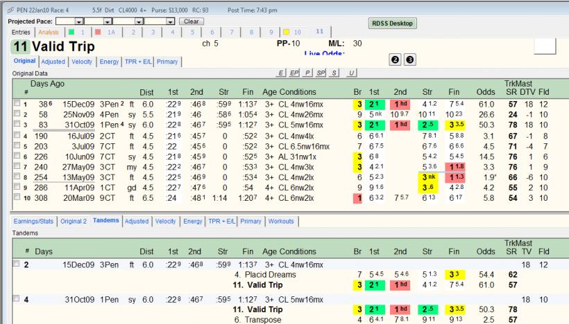Switch to the Entries tab

(21, 33)
